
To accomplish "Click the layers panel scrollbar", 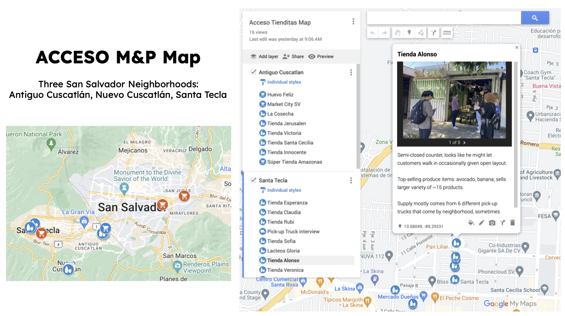I will point(358,116).
